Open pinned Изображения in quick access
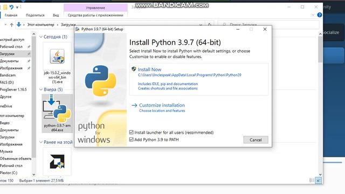 click(11, 68)
